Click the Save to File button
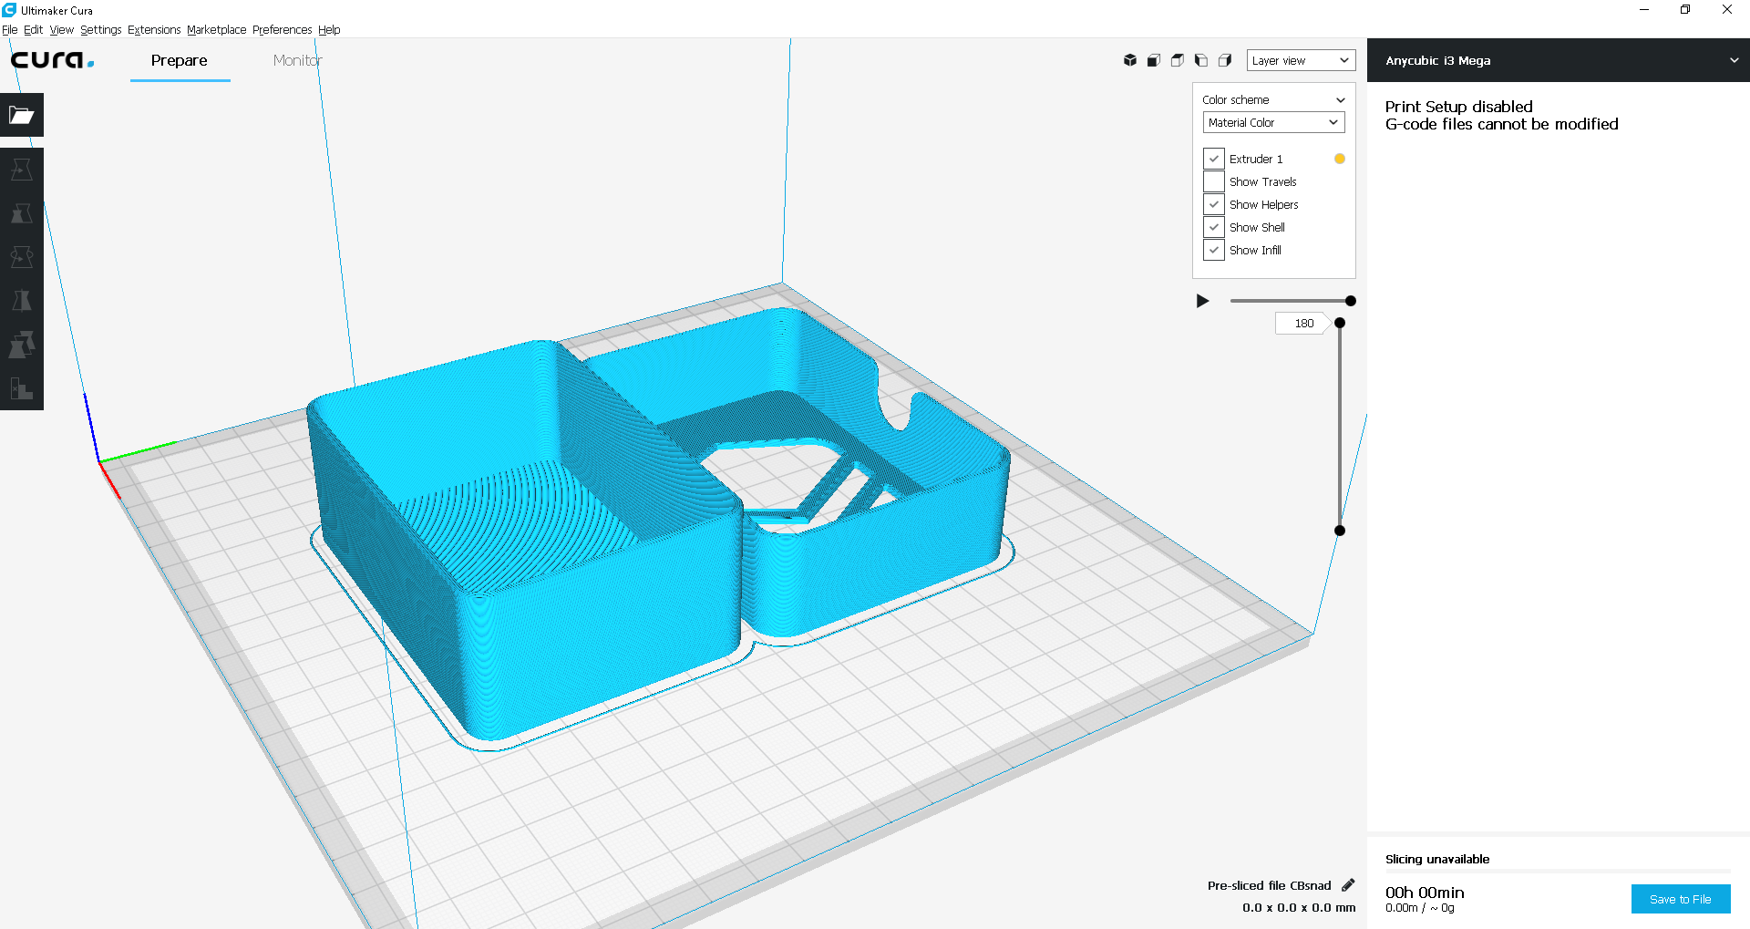The width and height of the screenshot is (1750, 929). [1680, 899]
